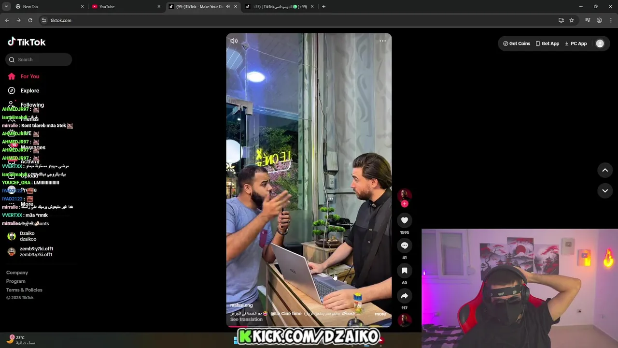The height and width of the screenshot is (348, 618).
Task: Reload the TikTok page
Action: (30, 20)
